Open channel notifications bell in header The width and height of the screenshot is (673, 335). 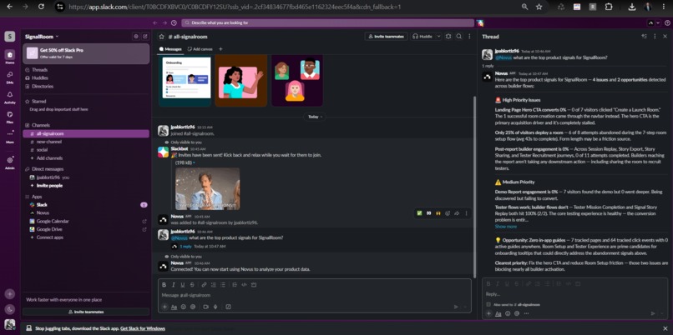pyautogui.click(x=448, y=37)
